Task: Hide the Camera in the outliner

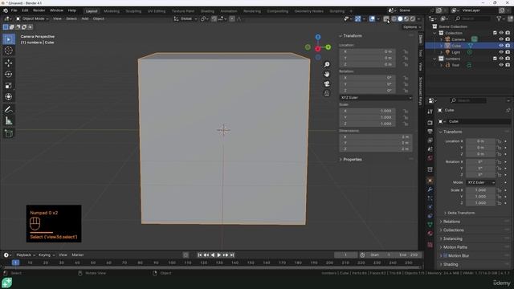Action: 501,39
